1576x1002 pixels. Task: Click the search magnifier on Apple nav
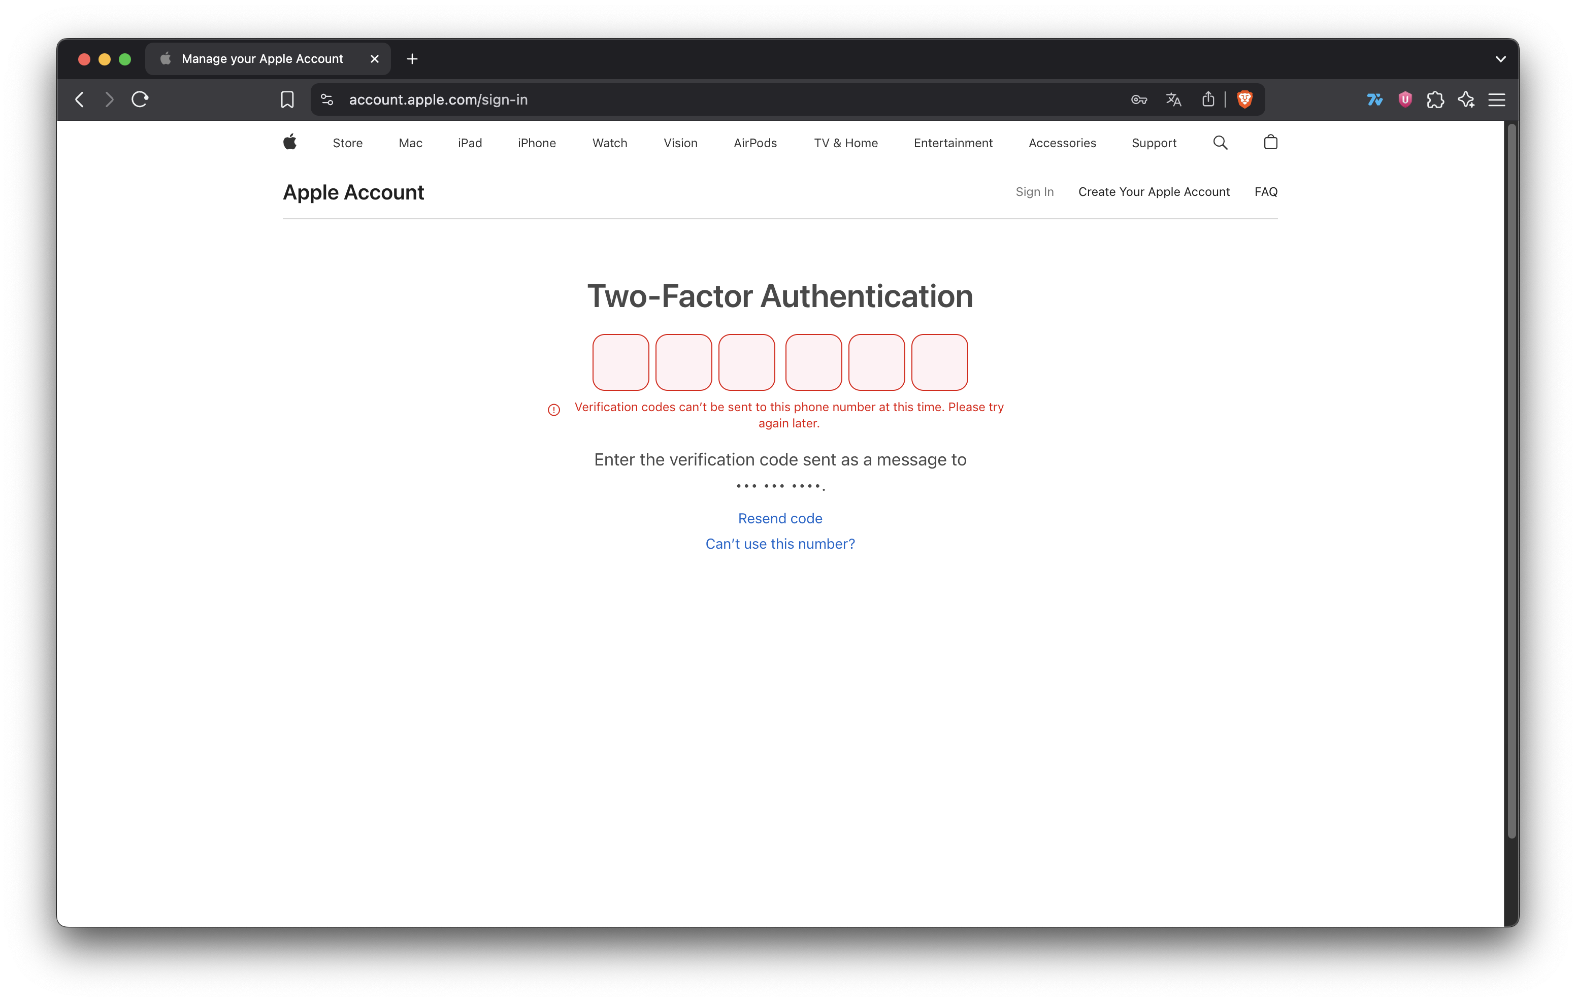[1220, 143]
